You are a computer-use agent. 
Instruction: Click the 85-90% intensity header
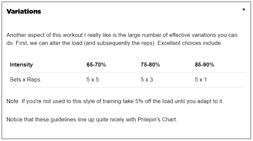[x=204, y=65]
